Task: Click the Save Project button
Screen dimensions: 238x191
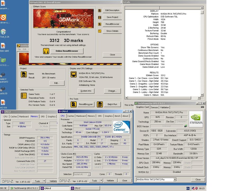Action: point(112,17)
